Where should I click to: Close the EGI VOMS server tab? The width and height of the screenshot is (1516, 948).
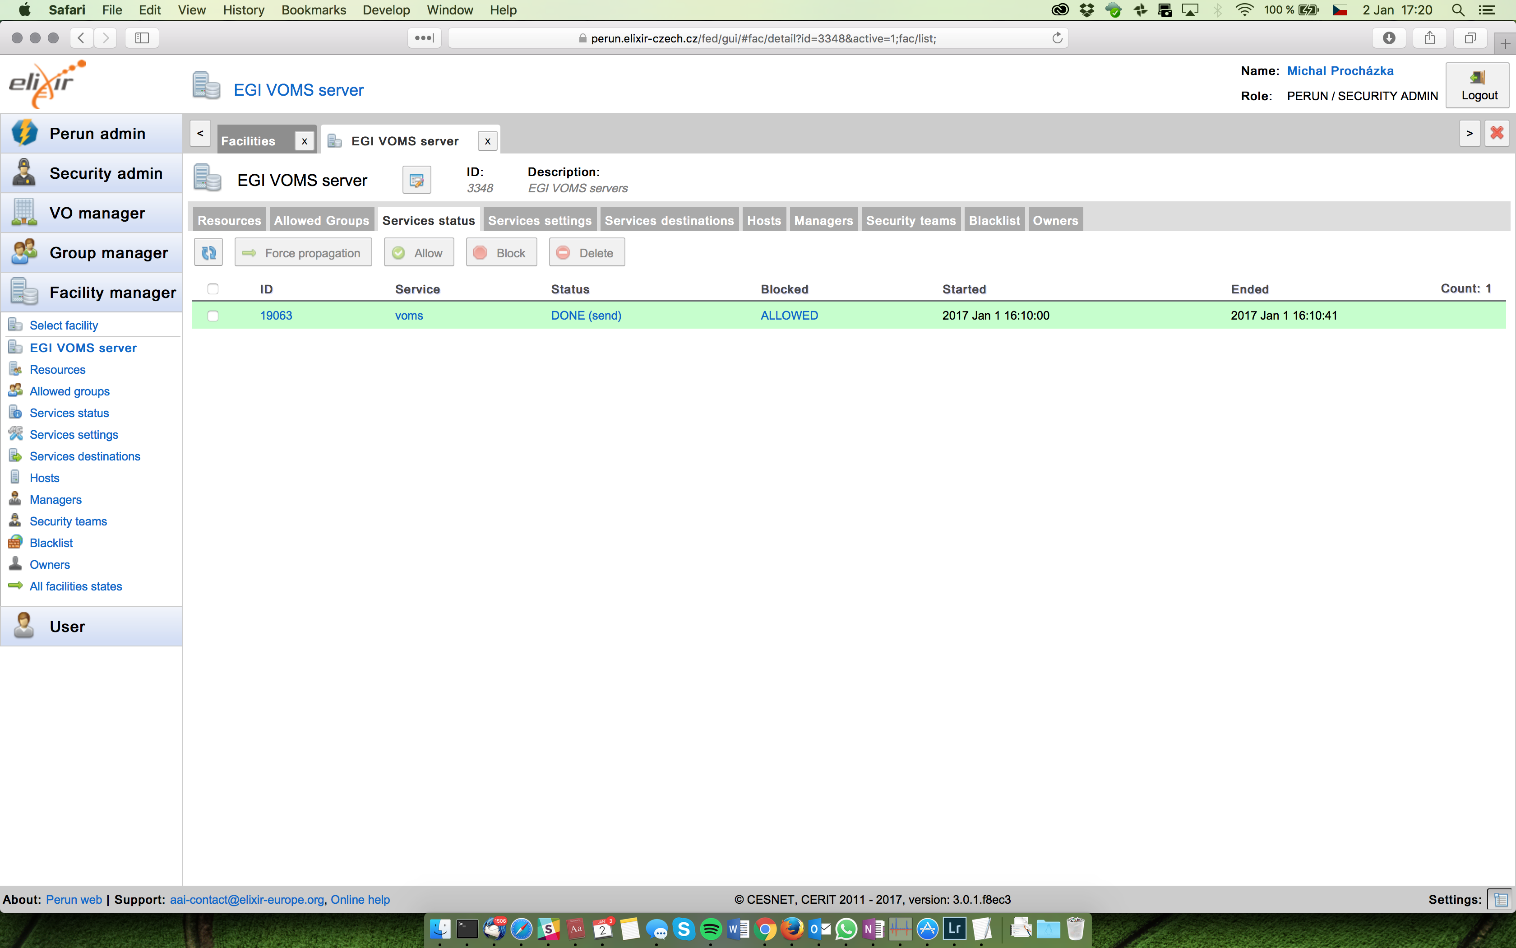[487, 141]
